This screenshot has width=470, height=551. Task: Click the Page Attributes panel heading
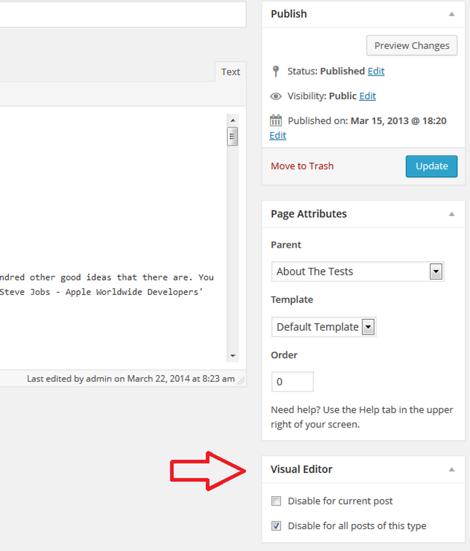point(309,214)
